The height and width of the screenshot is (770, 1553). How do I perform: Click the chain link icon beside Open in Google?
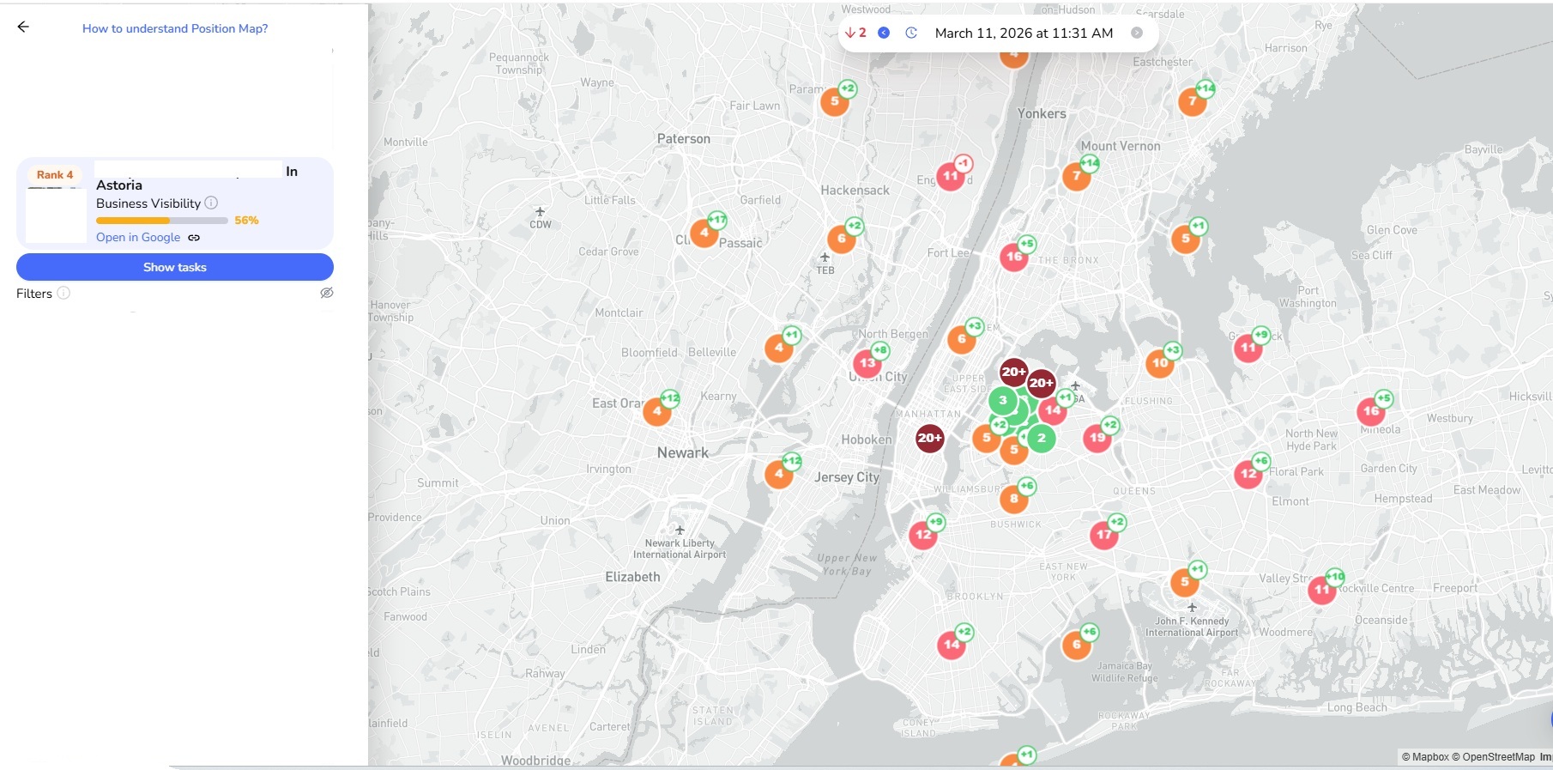click(194, 238)
